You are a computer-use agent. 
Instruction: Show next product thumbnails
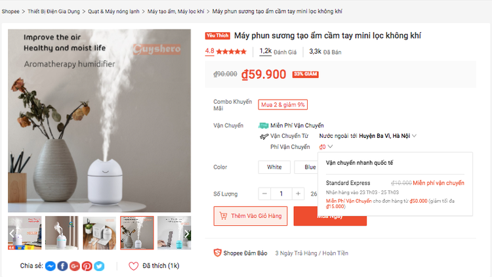click(x=187, y=233)
